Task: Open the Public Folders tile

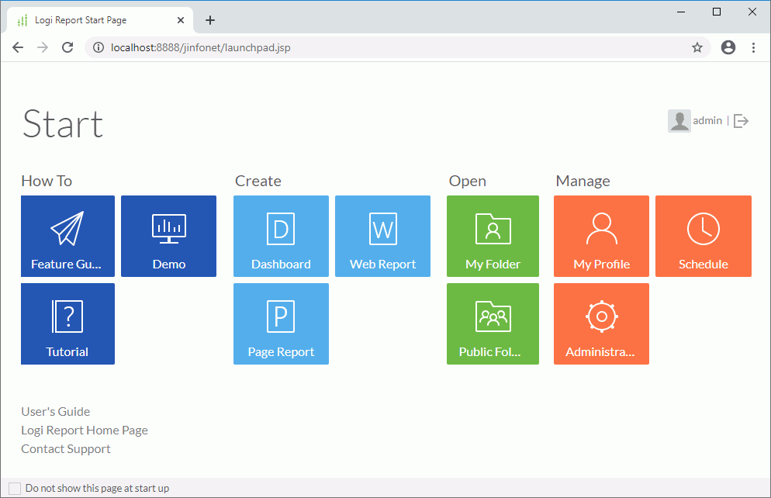Action: pos(493,323)
